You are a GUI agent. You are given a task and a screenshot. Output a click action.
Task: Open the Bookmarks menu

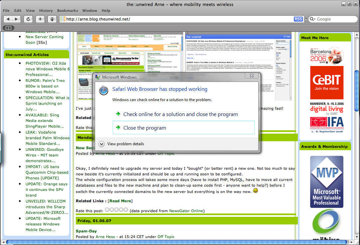(67, 11)
